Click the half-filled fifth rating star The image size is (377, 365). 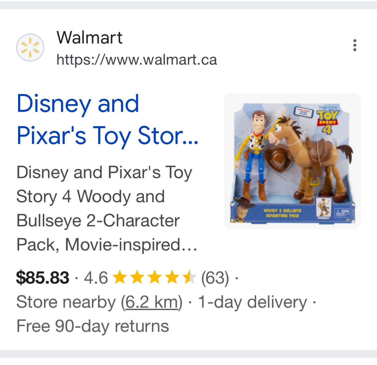(189, 277)
